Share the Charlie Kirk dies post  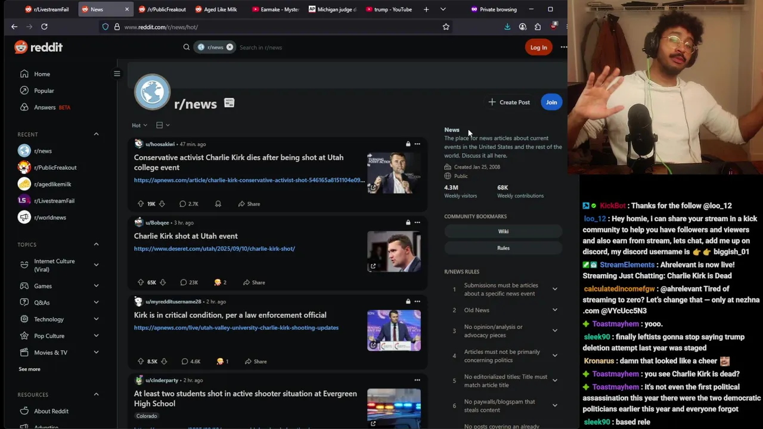249,204
